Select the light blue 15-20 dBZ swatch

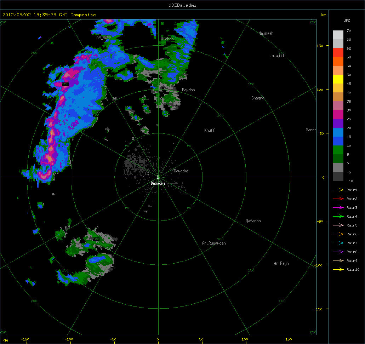click(x=338, y=132)
